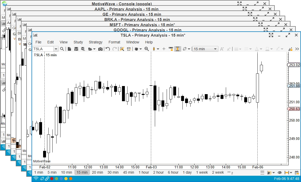Save the TSLA analysis with the floppy disk icon
The height and width of the screenshot is (182, 301).
(76, 49)
